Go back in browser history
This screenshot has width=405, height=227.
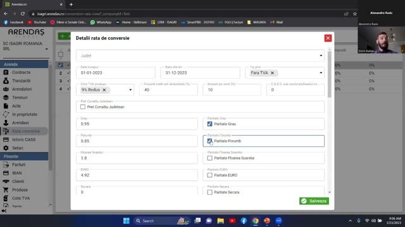[6, 14]
